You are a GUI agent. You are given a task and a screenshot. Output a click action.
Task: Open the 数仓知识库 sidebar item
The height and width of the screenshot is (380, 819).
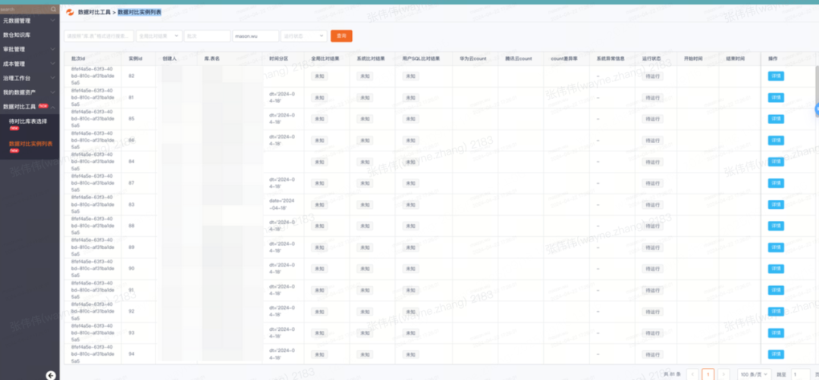tap(29, 35)
